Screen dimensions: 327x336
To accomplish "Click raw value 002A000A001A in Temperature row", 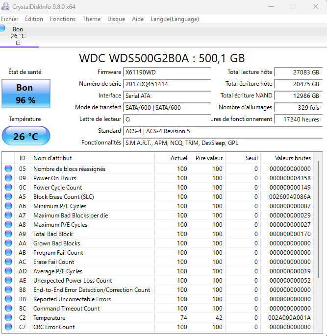I will [289, 318].
